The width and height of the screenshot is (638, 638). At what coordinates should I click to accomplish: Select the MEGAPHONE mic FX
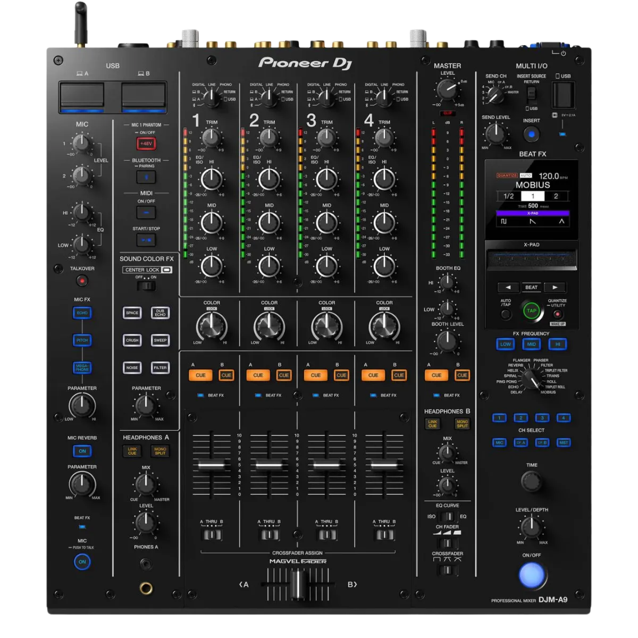coord(81,368)
